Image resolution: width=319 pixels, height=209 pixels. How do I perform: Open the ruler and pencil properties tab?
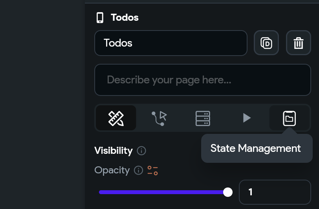tap(116, 118)
